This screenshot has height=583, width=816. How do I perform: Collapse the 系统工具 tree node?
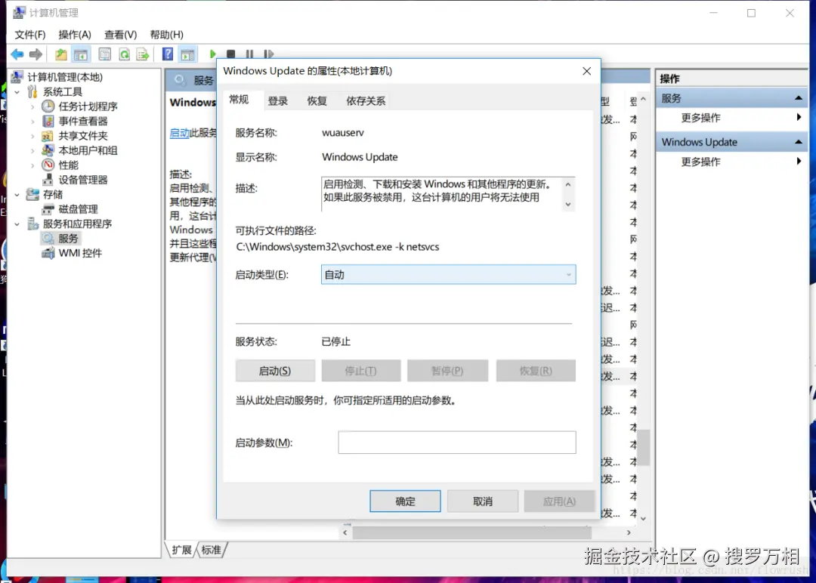point(16,91)
